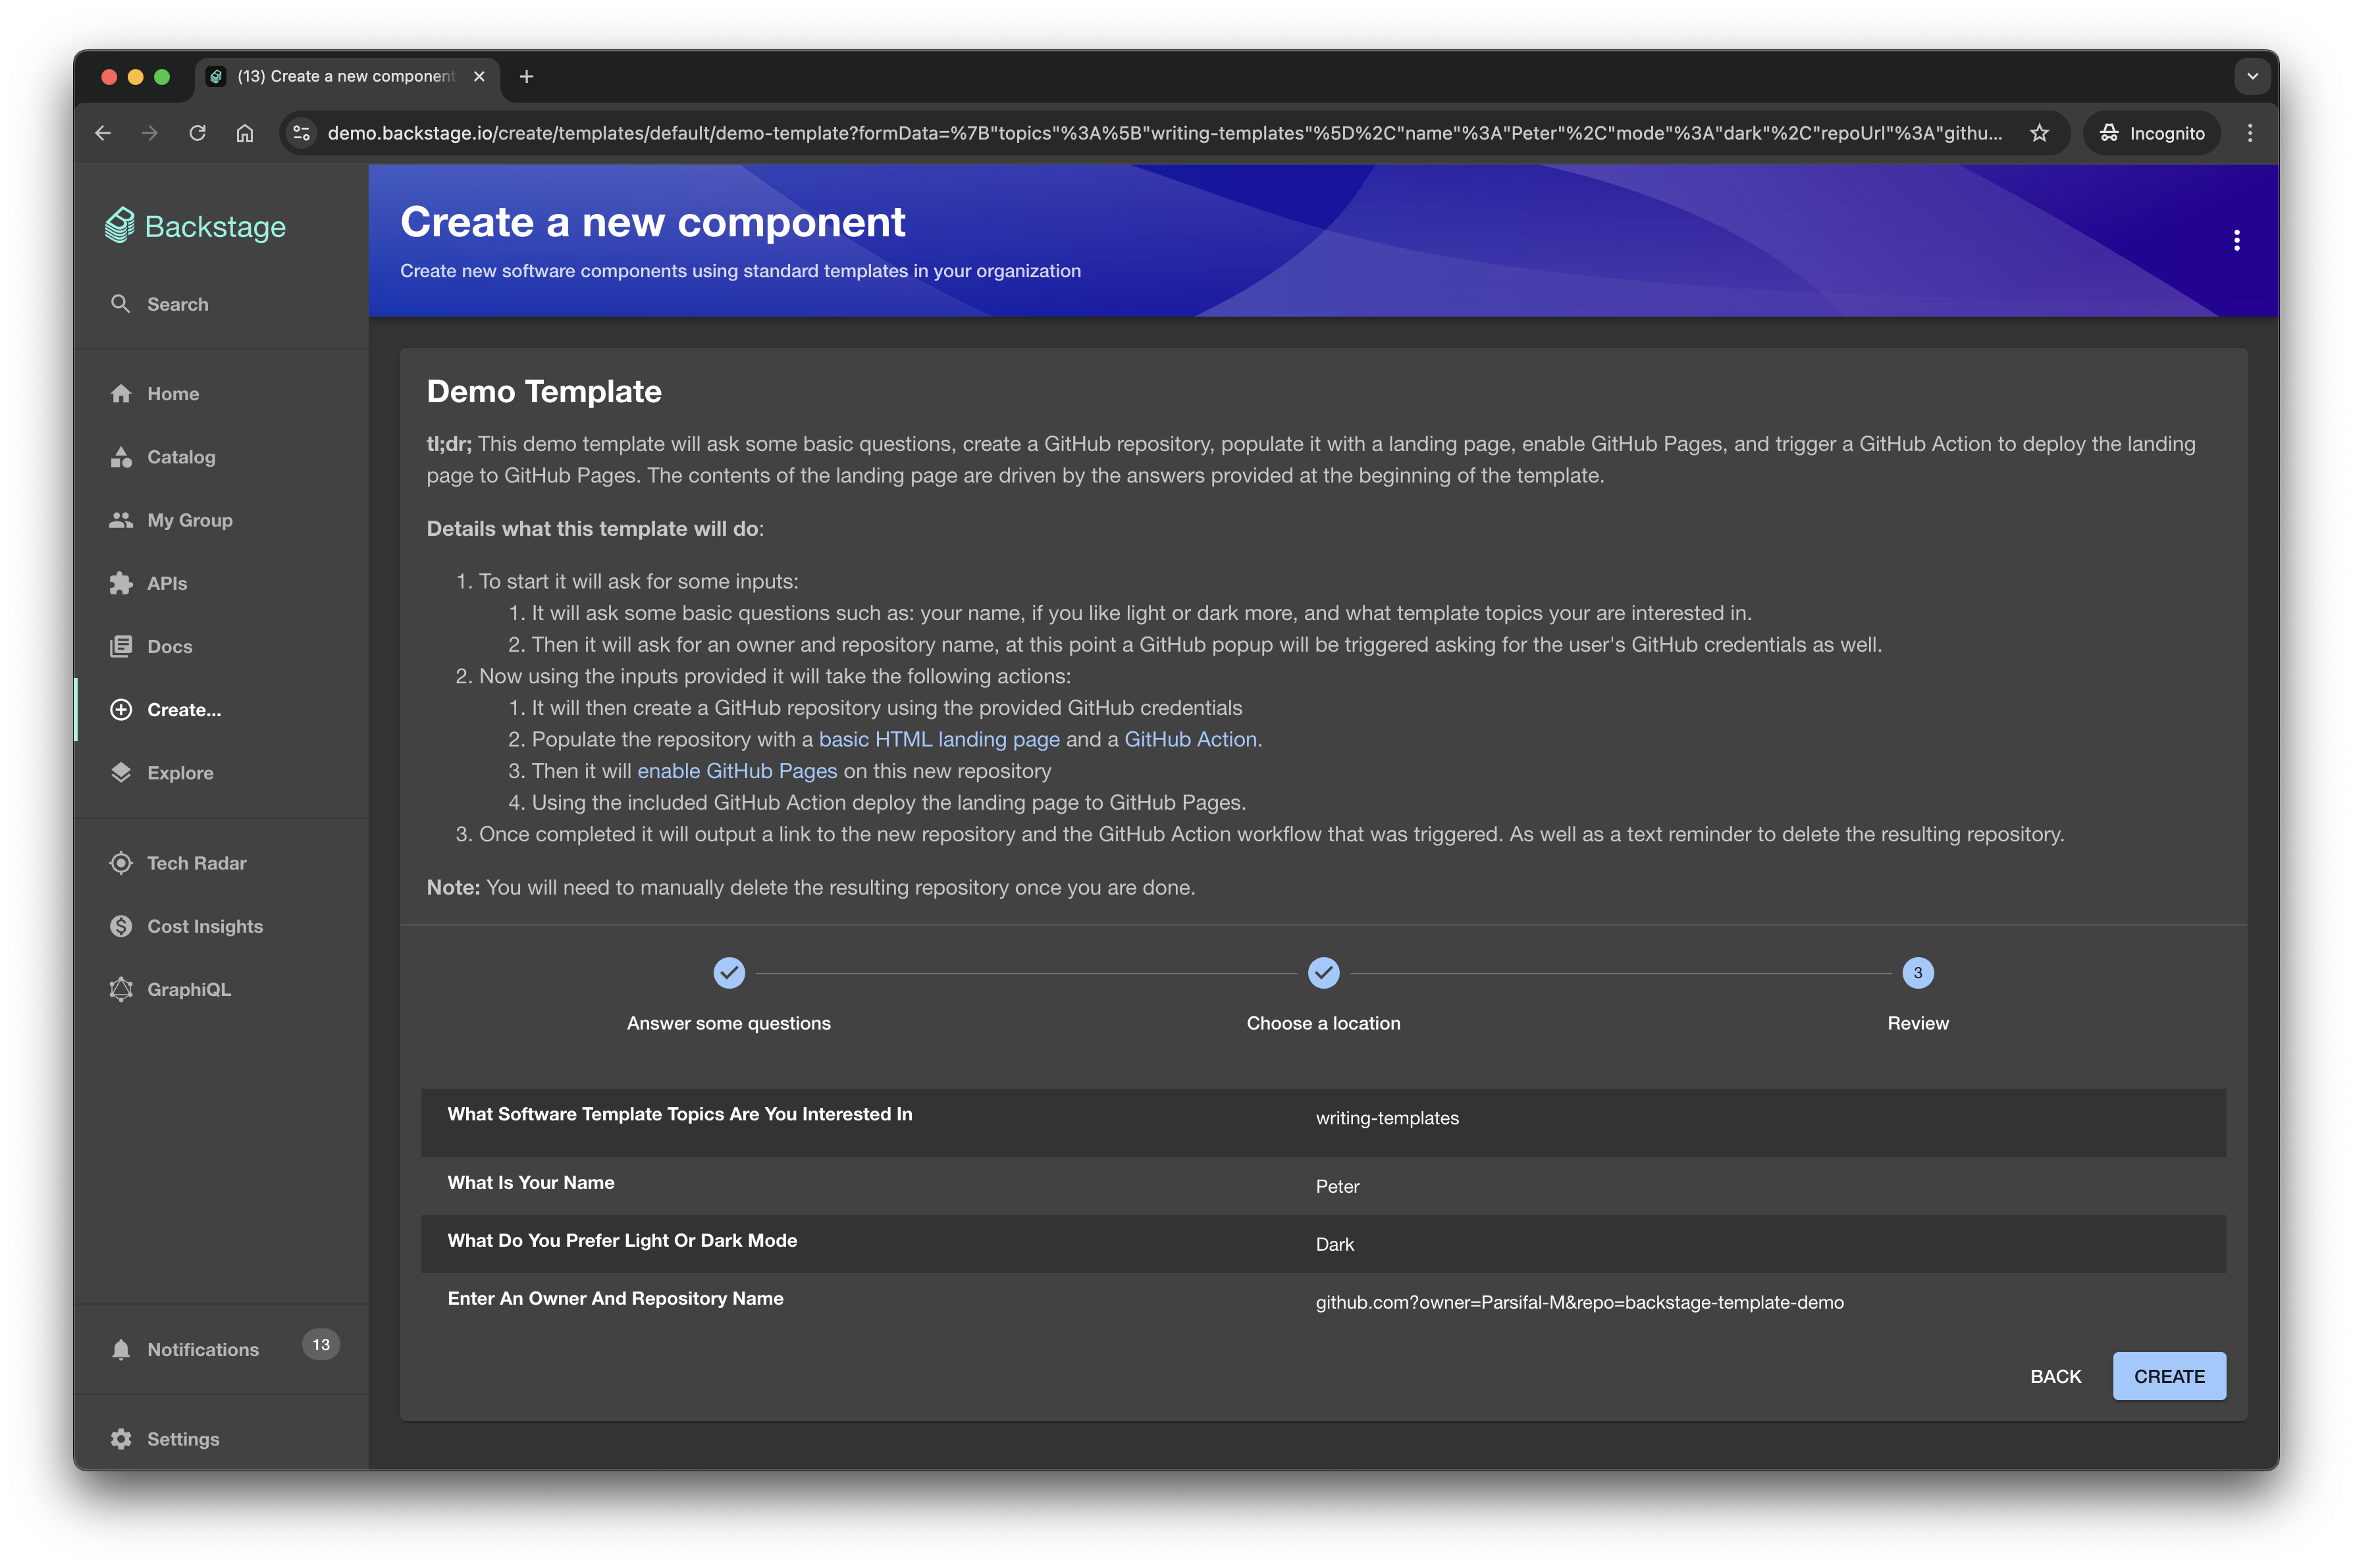Open the page header kebab menu
The height and width of the screenshot is (1568, 2353).
[2236, 240]
